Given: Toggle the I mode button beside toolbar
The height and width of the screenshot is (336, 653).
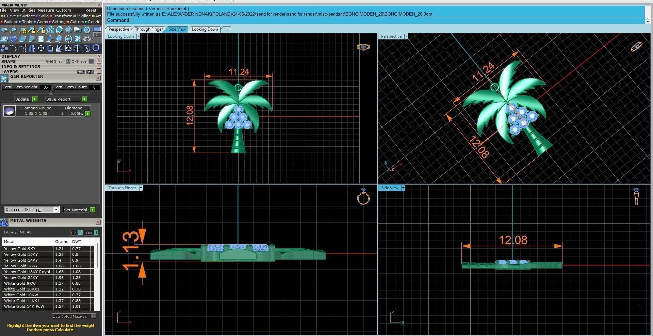Looking at the screenshot, I should [x=97, y=29].
